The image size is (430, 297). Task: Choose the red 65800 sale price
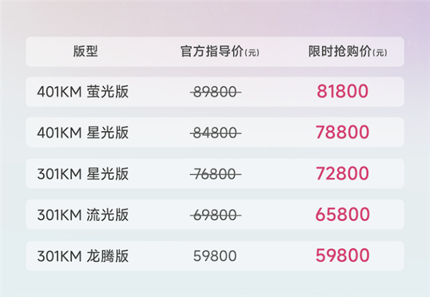click(343, 214)
